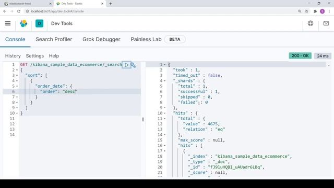334x188 pixels.
Task: Open console Help
Action: pyautogui.click(x=54, y=56)
